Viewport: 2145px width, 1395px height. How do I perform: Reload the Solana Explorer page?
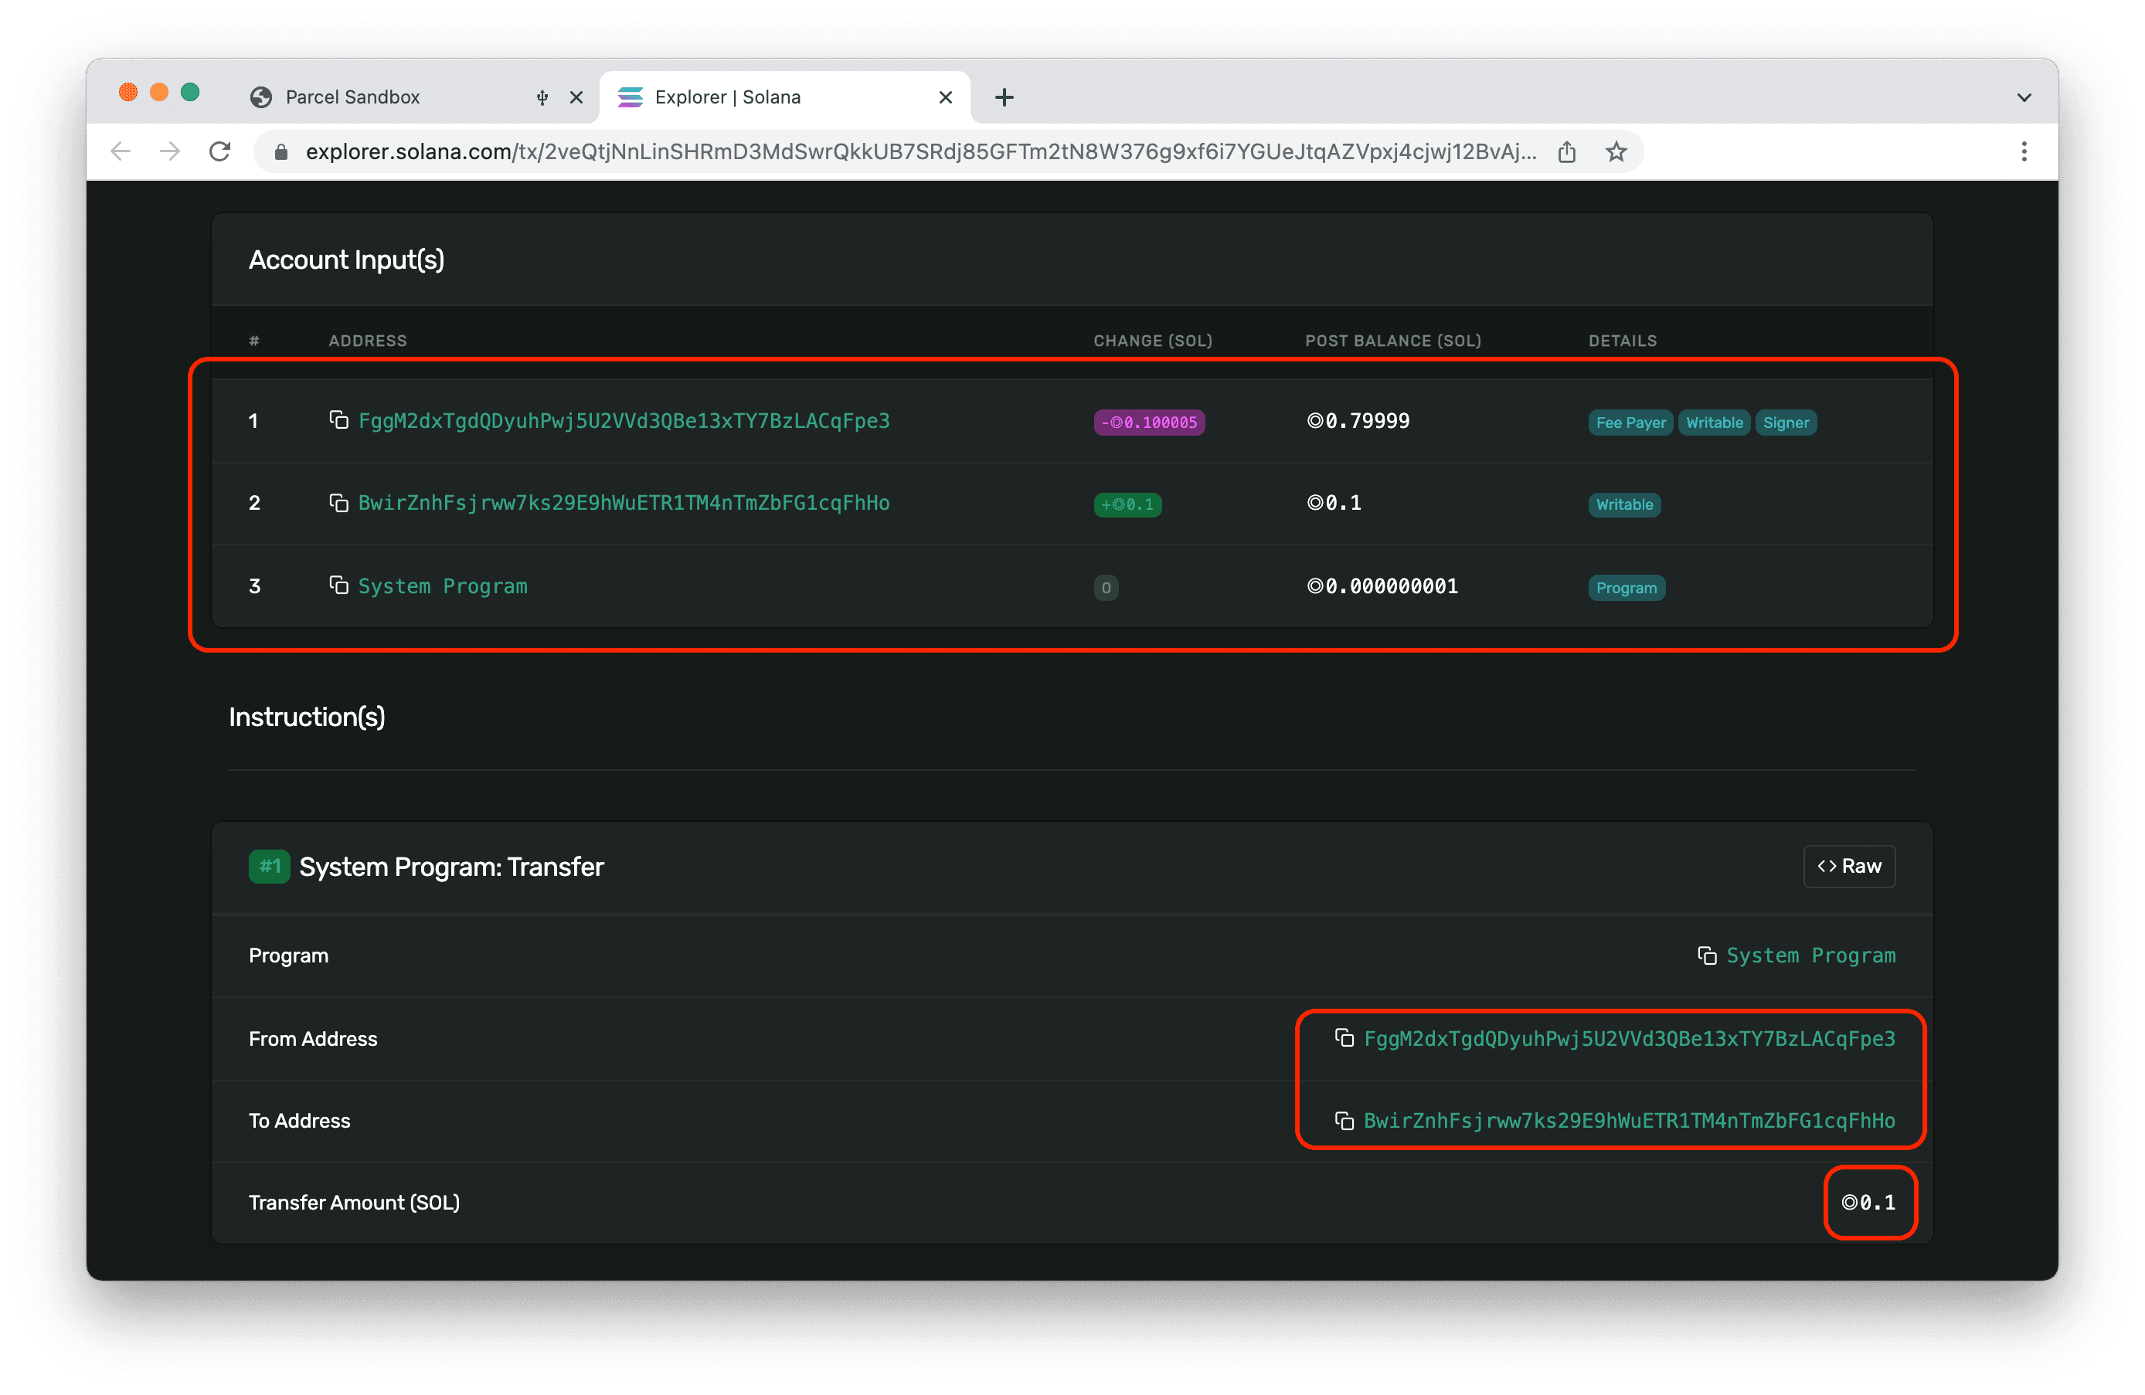coord(220,152)
